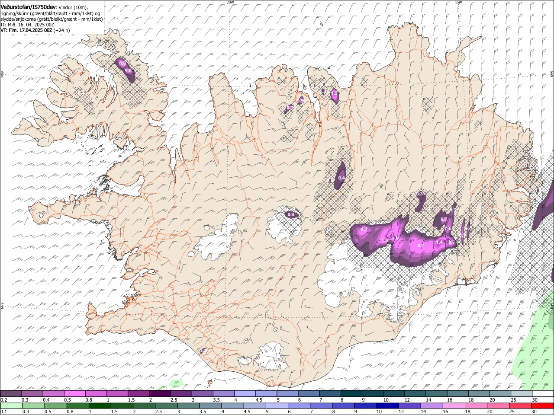Select the medium green 0.5 swatch, rain scale

click(x=55, y=405)
